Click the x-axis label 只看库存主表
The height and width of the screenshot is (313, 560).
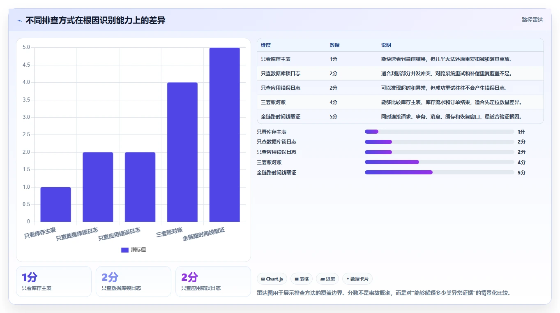coord(40,233)
